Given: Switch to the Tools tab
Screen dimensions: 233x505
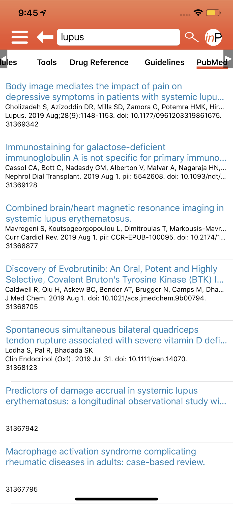Looking at the screenshot, I should [x=47, y=62].
